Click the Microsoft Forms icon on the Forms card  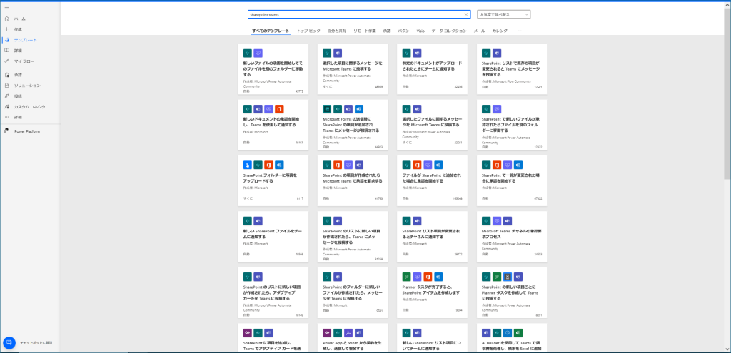click(327, 109)
